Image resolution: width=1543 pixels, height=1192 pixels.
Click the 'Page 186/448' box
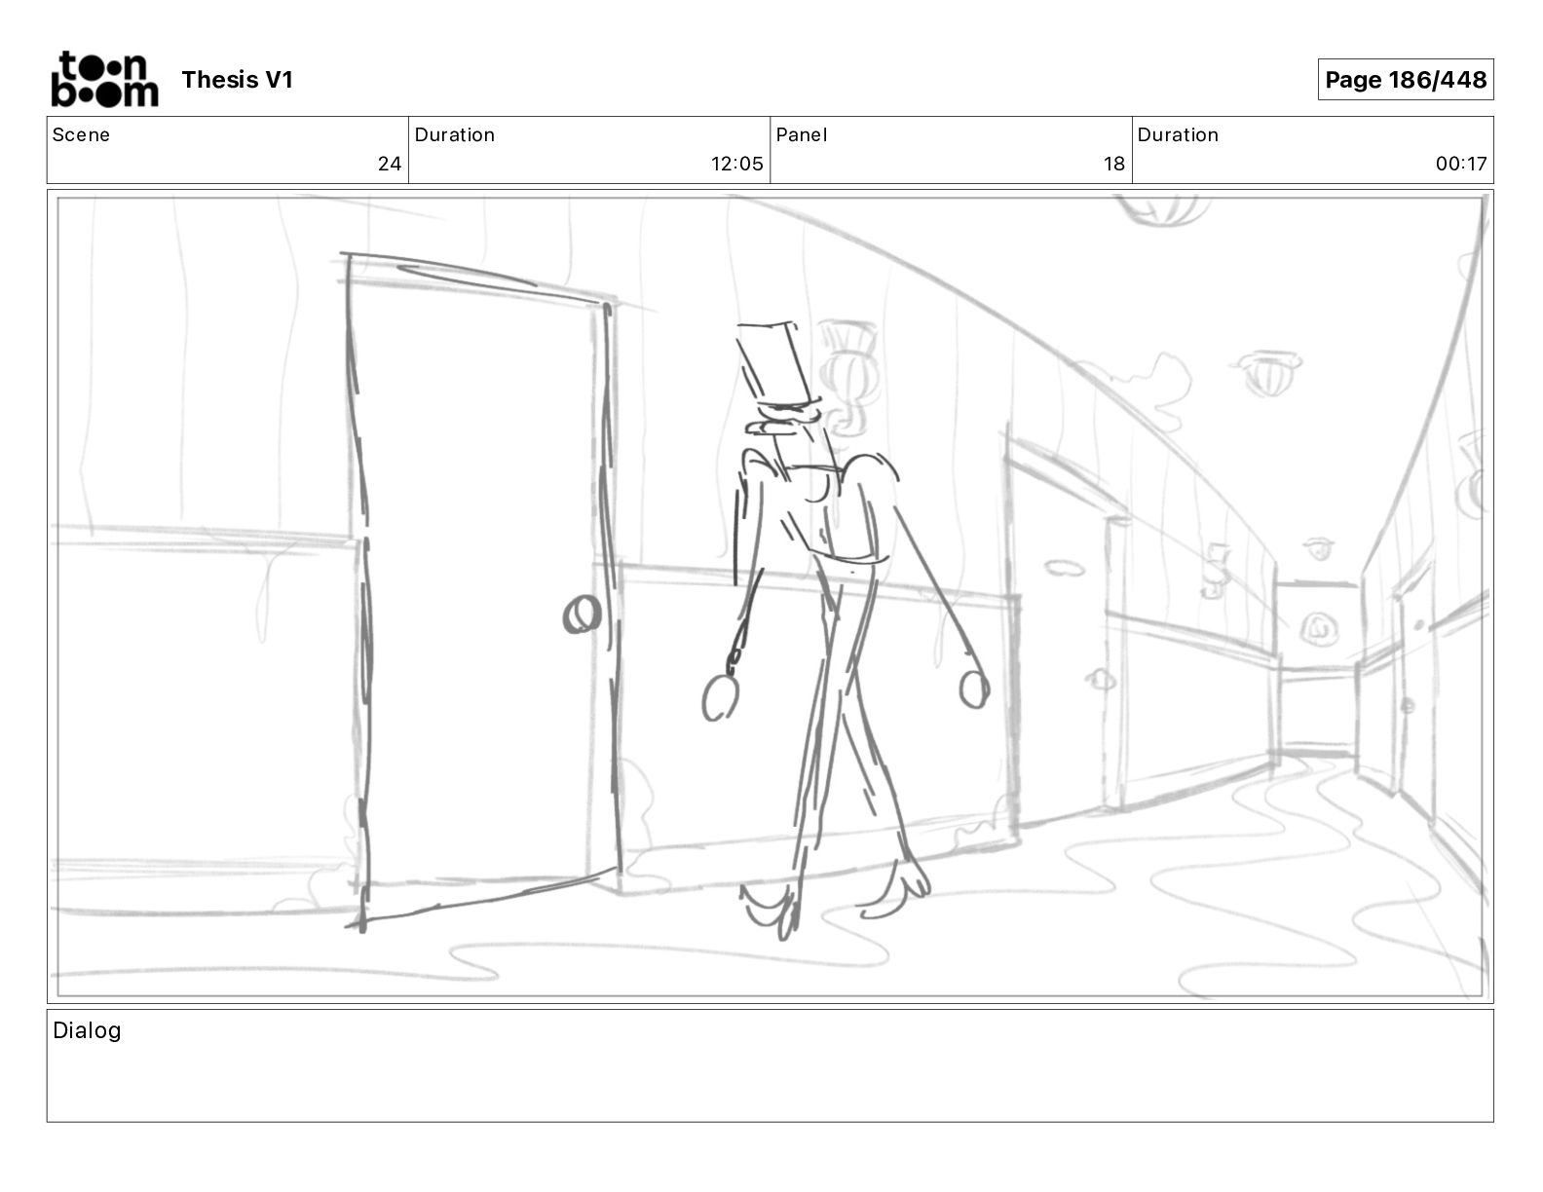pyautogui.click(x=1405, y=80)
